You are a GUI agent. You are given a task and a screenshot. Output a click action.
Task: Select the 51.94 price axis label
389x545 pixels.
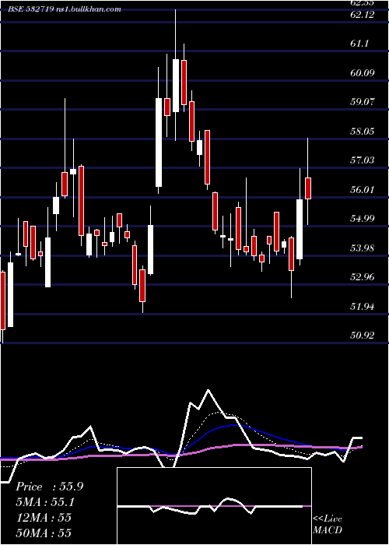pyautogui.click(x=363, y=306)
